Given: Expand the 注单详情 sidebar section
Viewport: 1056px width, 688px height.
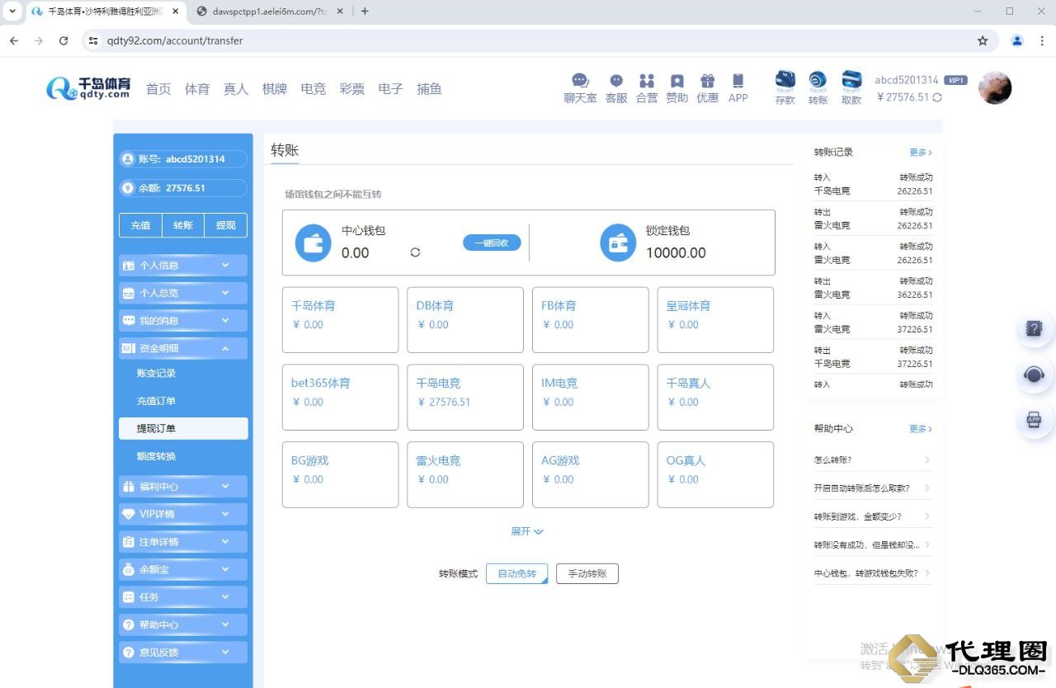Looking at the screenshot, I should tap(183, 542).
